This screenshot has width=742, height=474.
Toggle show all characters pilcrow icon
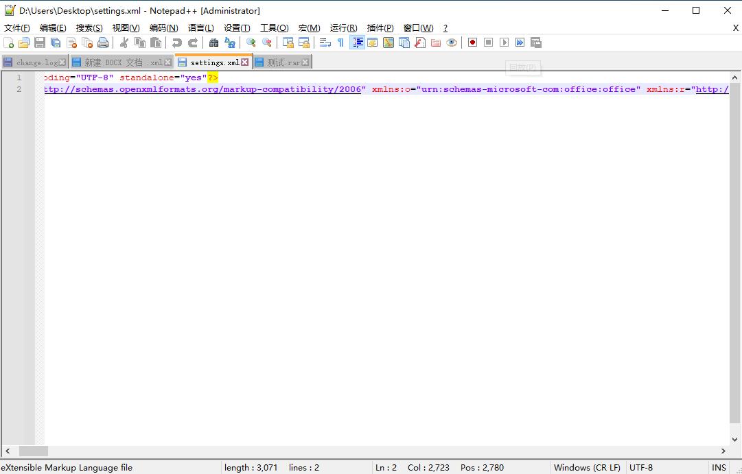340,43
